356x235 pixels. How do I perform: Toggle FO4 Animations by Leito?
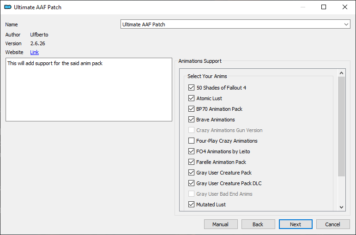[x=192, y=151]
